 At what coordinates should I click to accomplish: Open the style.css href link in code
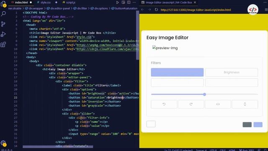coord(85,37)
